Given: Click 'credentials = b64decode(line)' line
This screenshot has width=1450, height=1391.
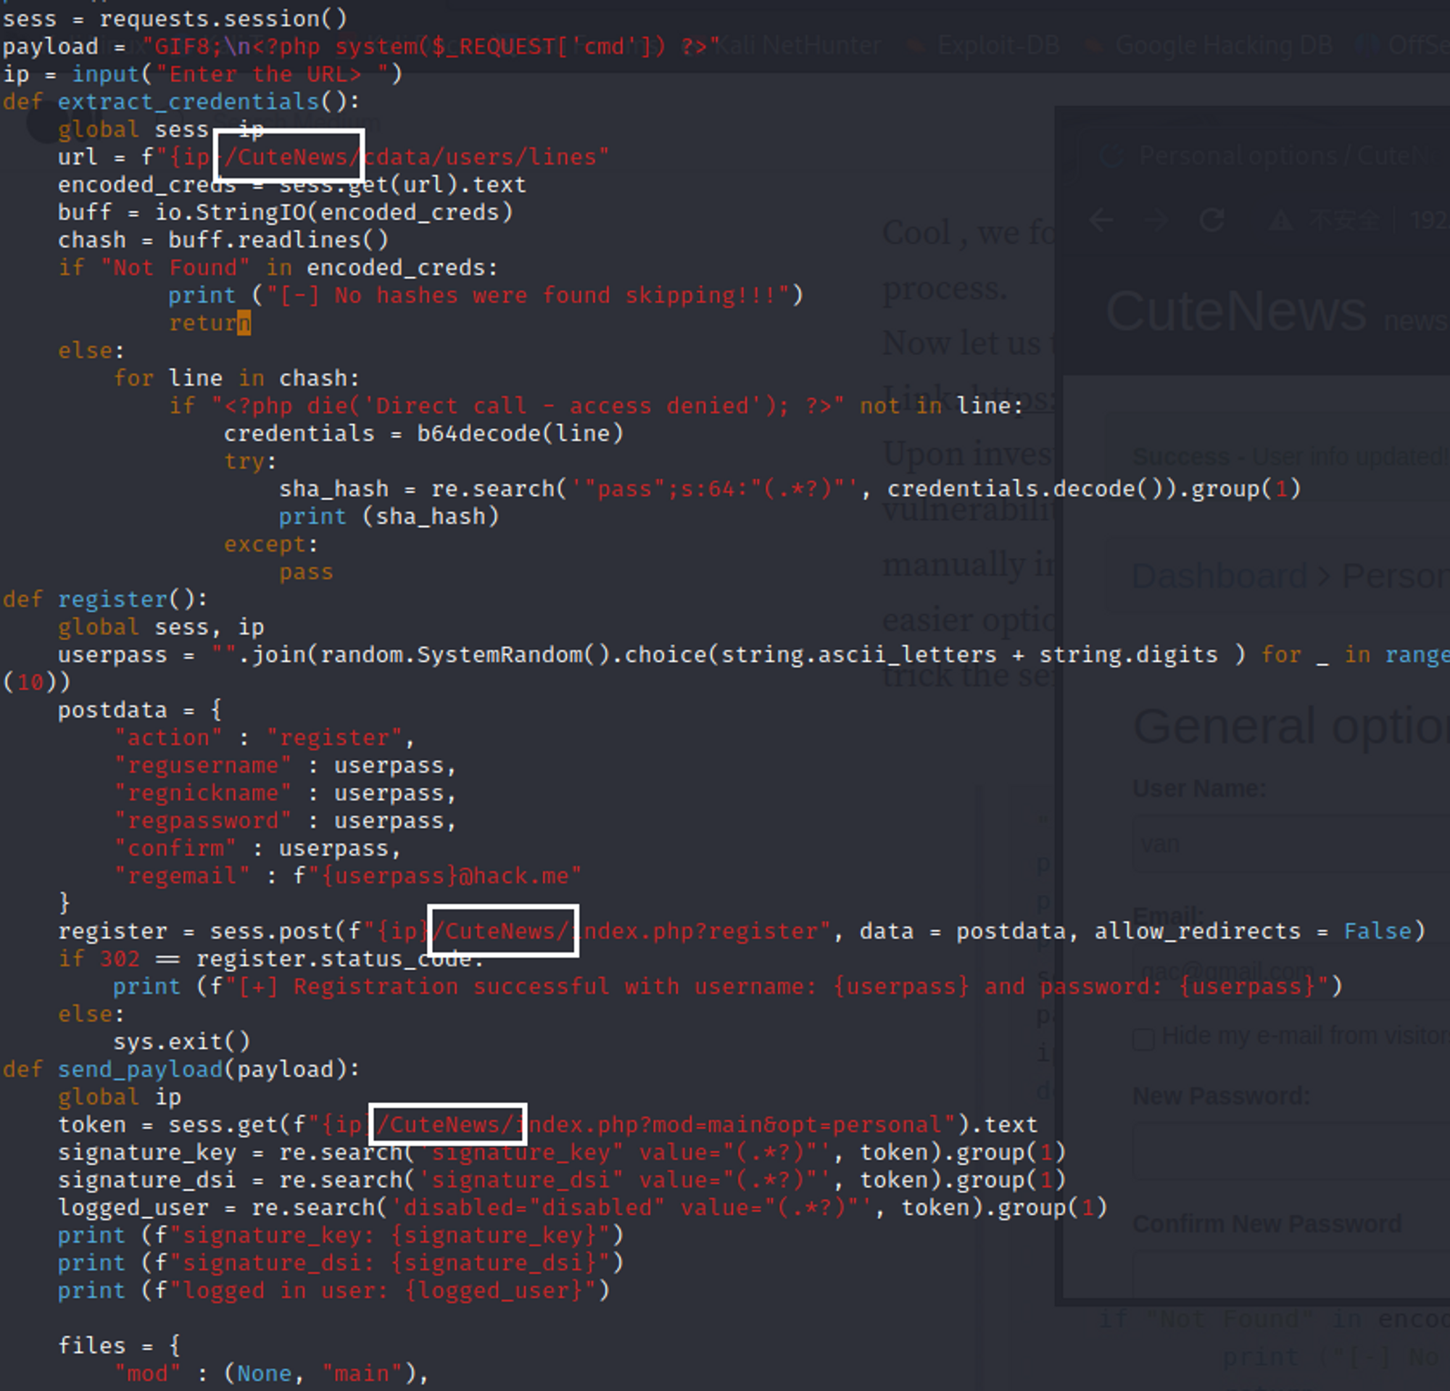Looking at the screenshot, I should click(424, 434).
